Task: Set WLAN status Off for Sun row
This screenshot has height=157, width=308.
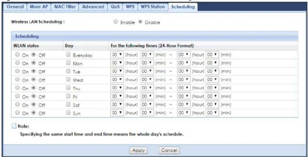Action: coord(34,113)
